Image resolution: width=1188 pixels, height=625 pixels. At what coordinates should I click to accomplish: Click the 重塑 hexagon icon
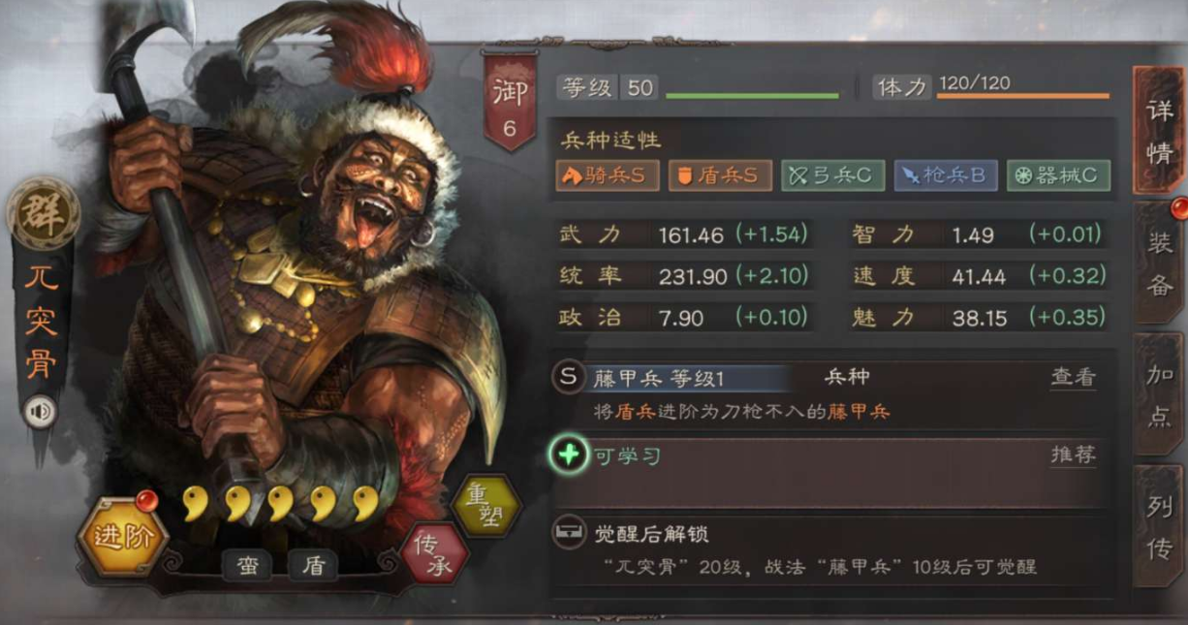point(487,506)
